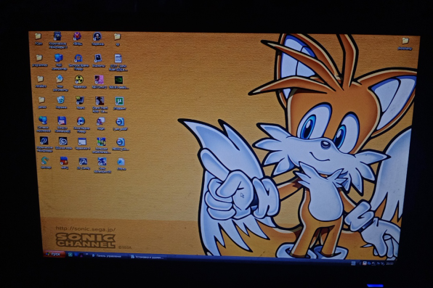
Task: Open the My Documents folder icon
Action: click(60, 83)
